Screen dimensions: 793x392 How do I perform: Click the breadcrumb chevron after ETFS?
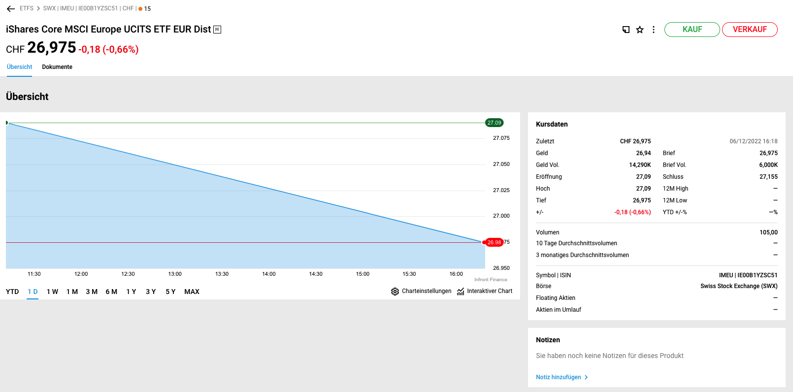pos(38,9)
